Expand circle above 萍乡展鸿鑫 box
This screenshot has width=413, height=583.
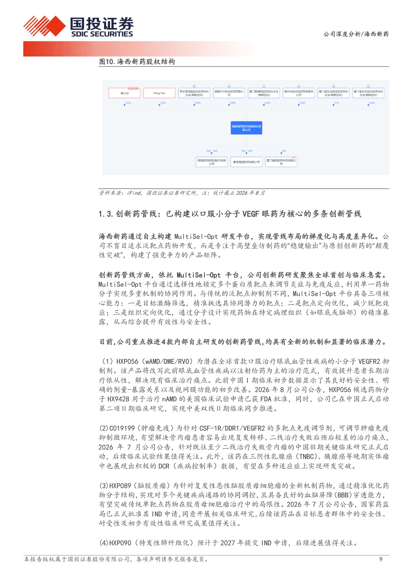[194, 86]
